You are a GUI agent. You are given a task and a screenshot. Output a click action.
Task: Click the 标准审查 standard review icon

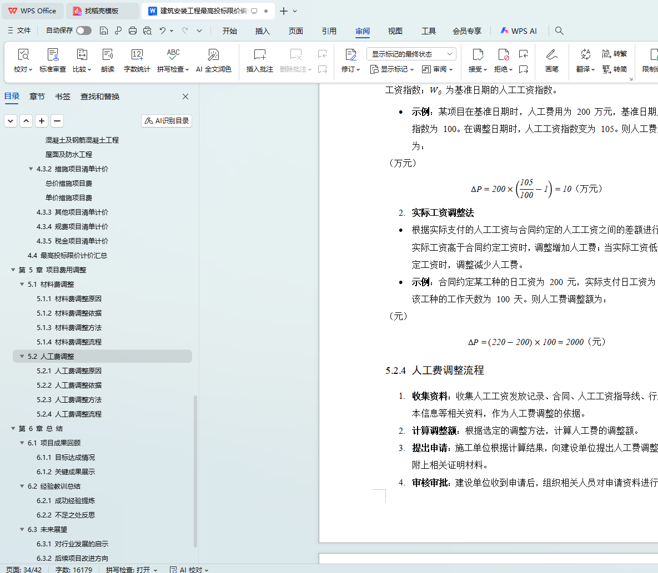click(x=53, y=54)
